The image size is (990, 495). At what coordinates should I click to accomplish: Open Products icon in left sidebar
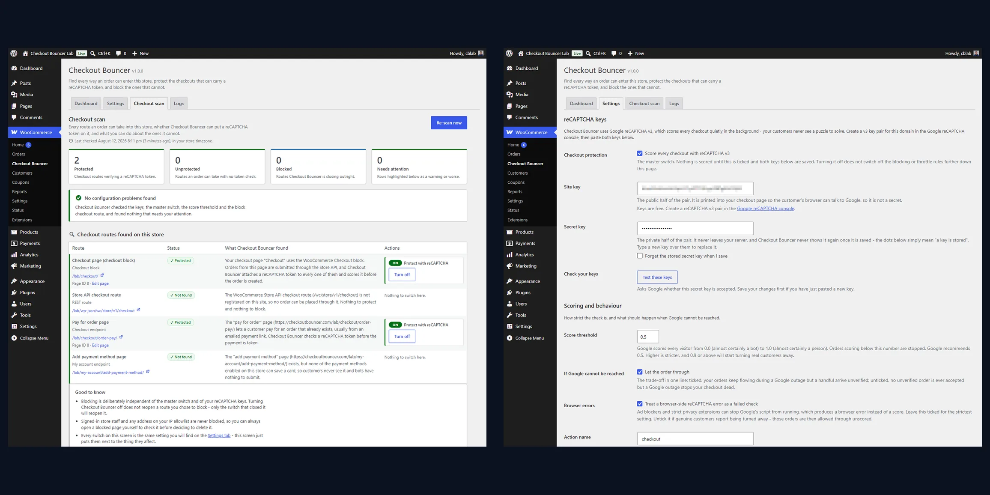pos(14,232)
